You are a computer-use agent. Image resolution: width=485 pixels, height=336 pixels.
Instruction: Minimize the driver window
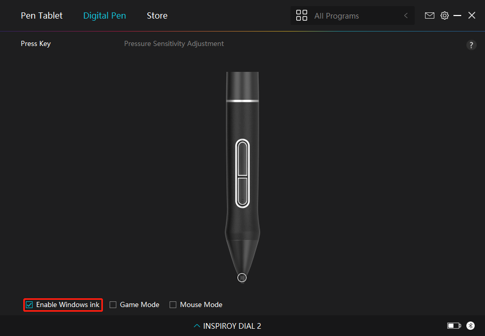coord(457,16)
